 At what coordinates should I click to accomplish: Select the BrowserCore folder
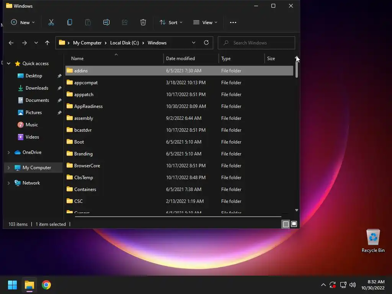pos(179,166)
